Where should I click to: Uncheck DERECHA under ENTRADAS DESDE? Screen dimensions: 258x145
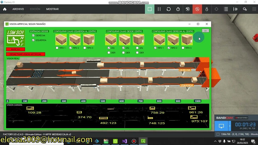pos(33,35)
